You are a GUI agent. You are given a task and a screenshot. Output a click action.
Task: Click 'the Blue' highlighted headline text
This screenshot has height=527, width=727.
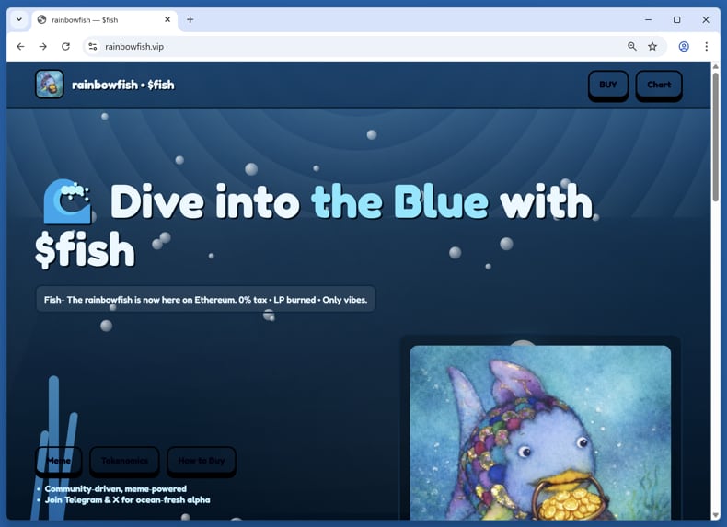399,201
